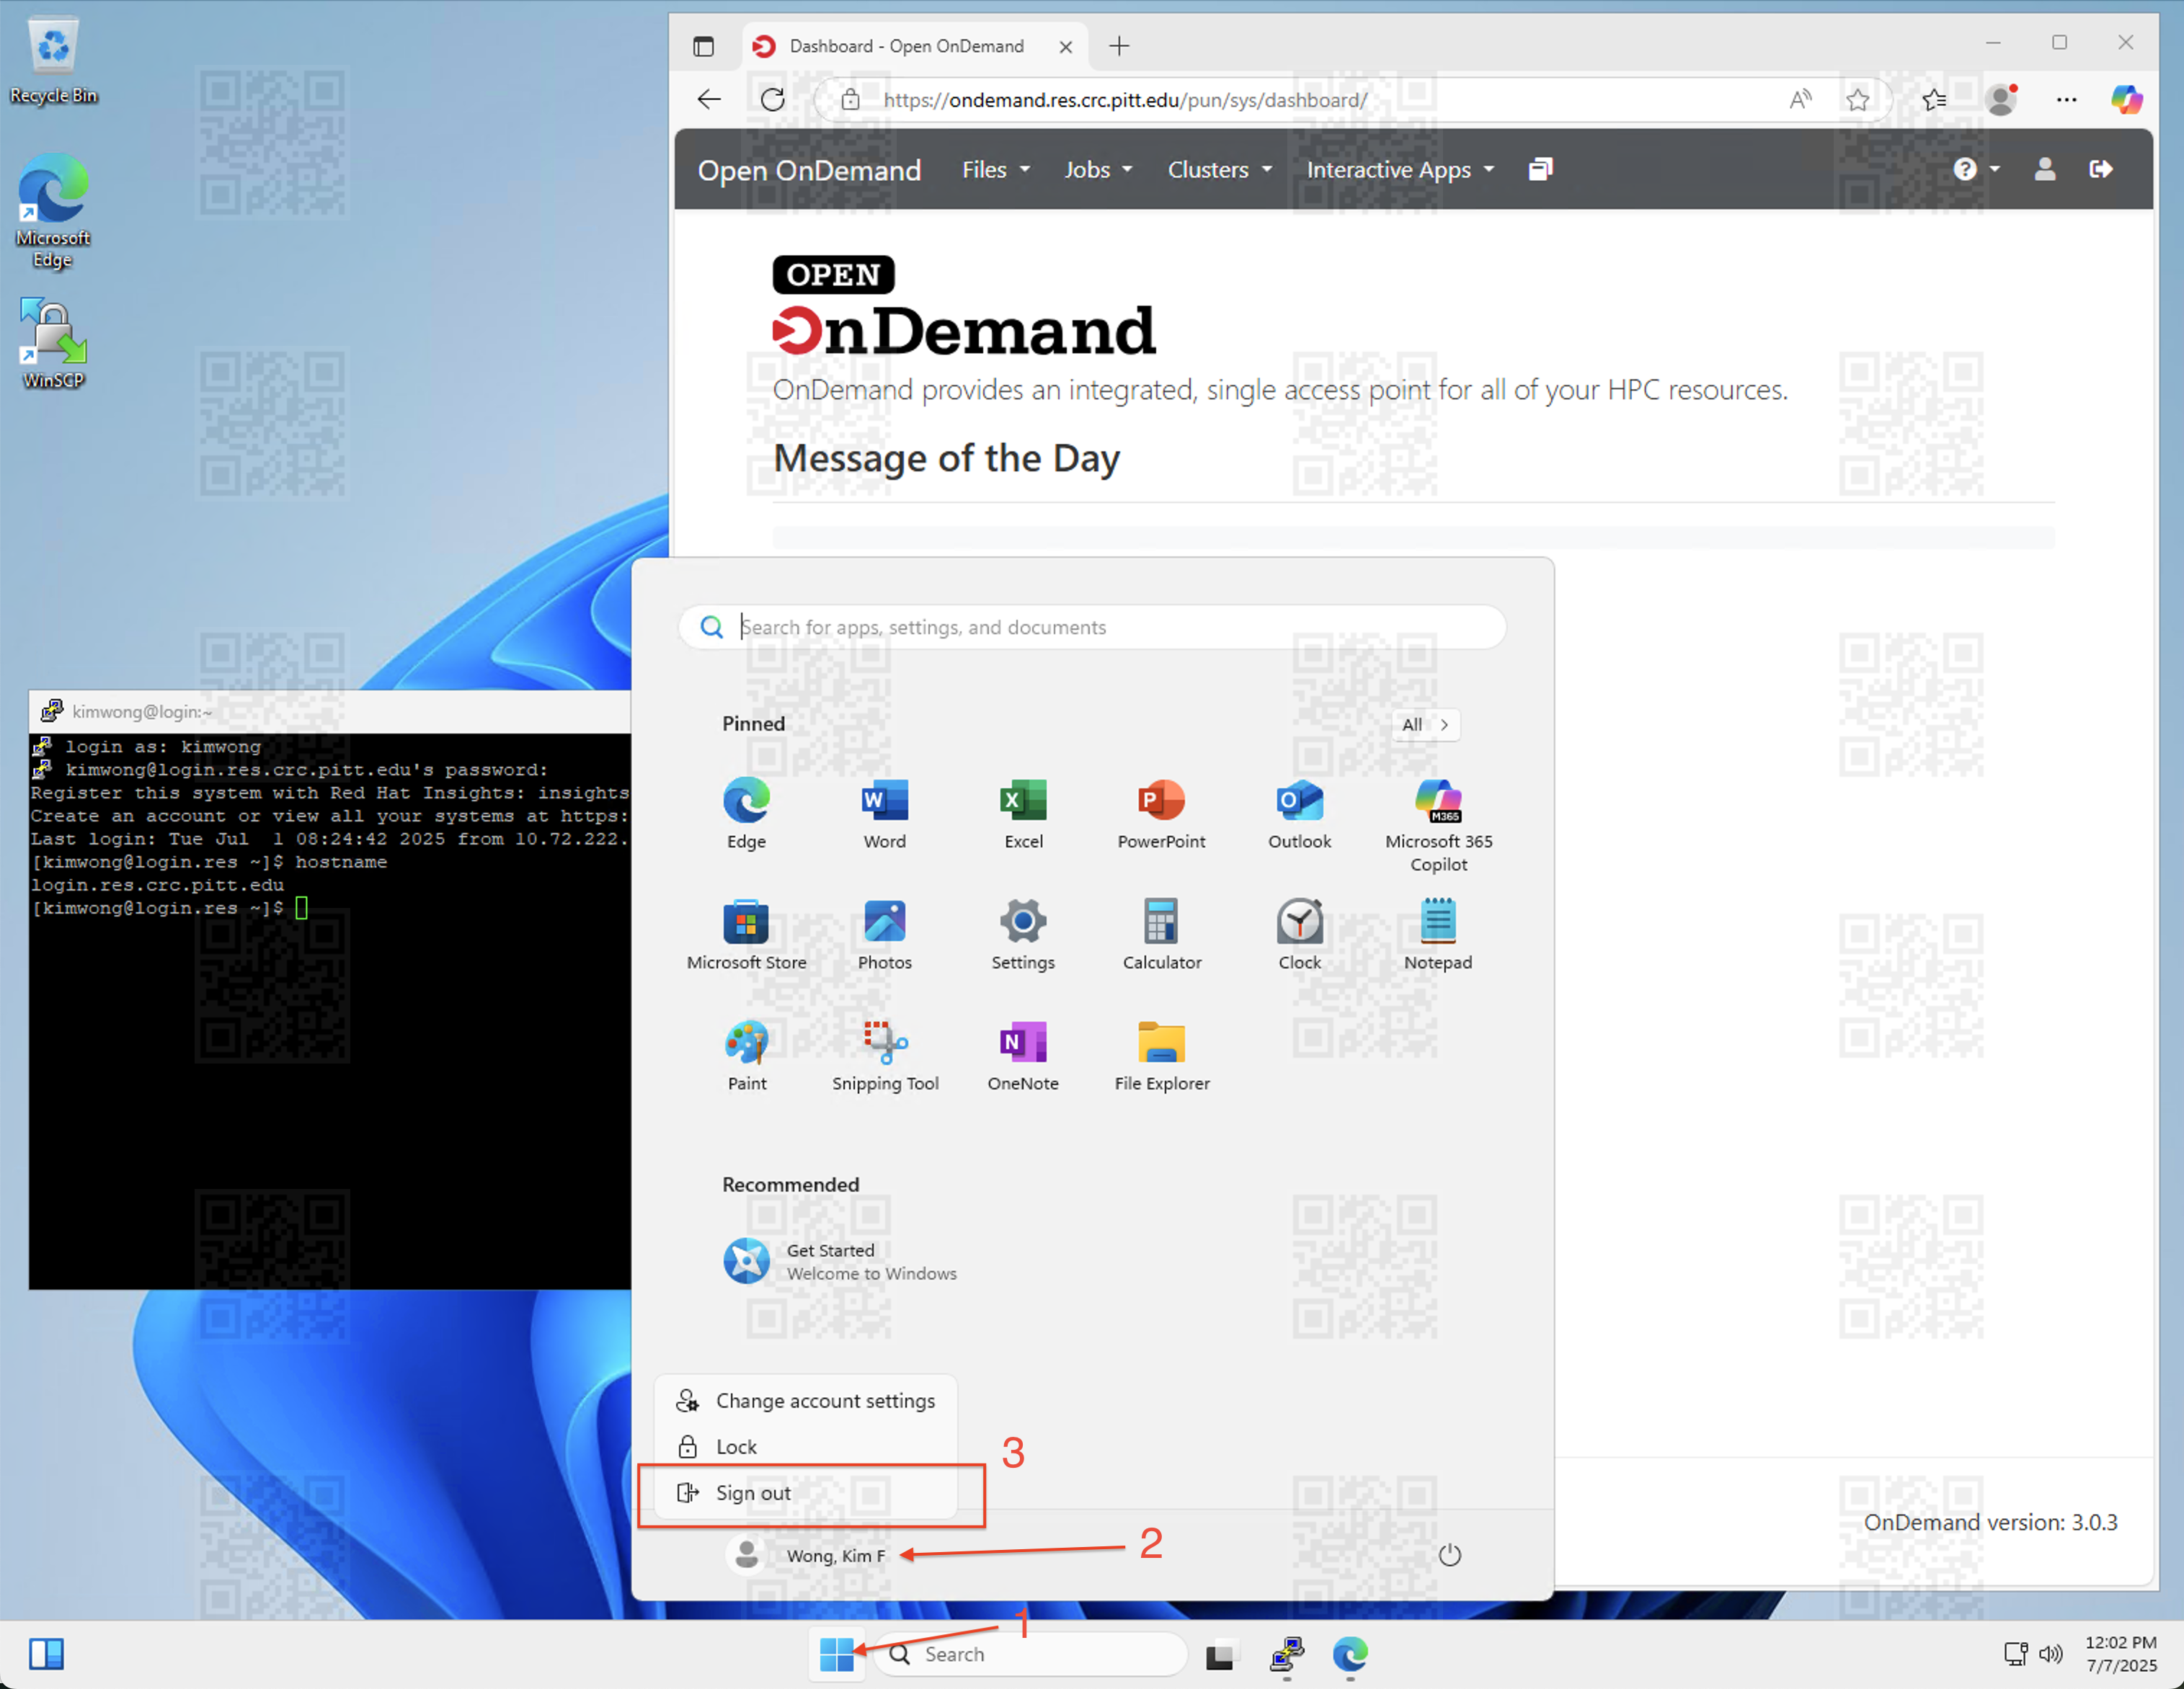Click the OnDemand user profile icon
Image resolution: width=2184 pixels, height=1689 pixels.
pyautogui.click(x=2045, y=169)
